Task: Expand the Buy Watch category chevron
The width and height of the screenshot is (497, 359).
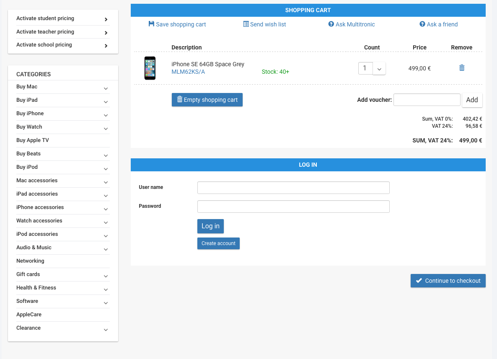Action: coord(106,129)
